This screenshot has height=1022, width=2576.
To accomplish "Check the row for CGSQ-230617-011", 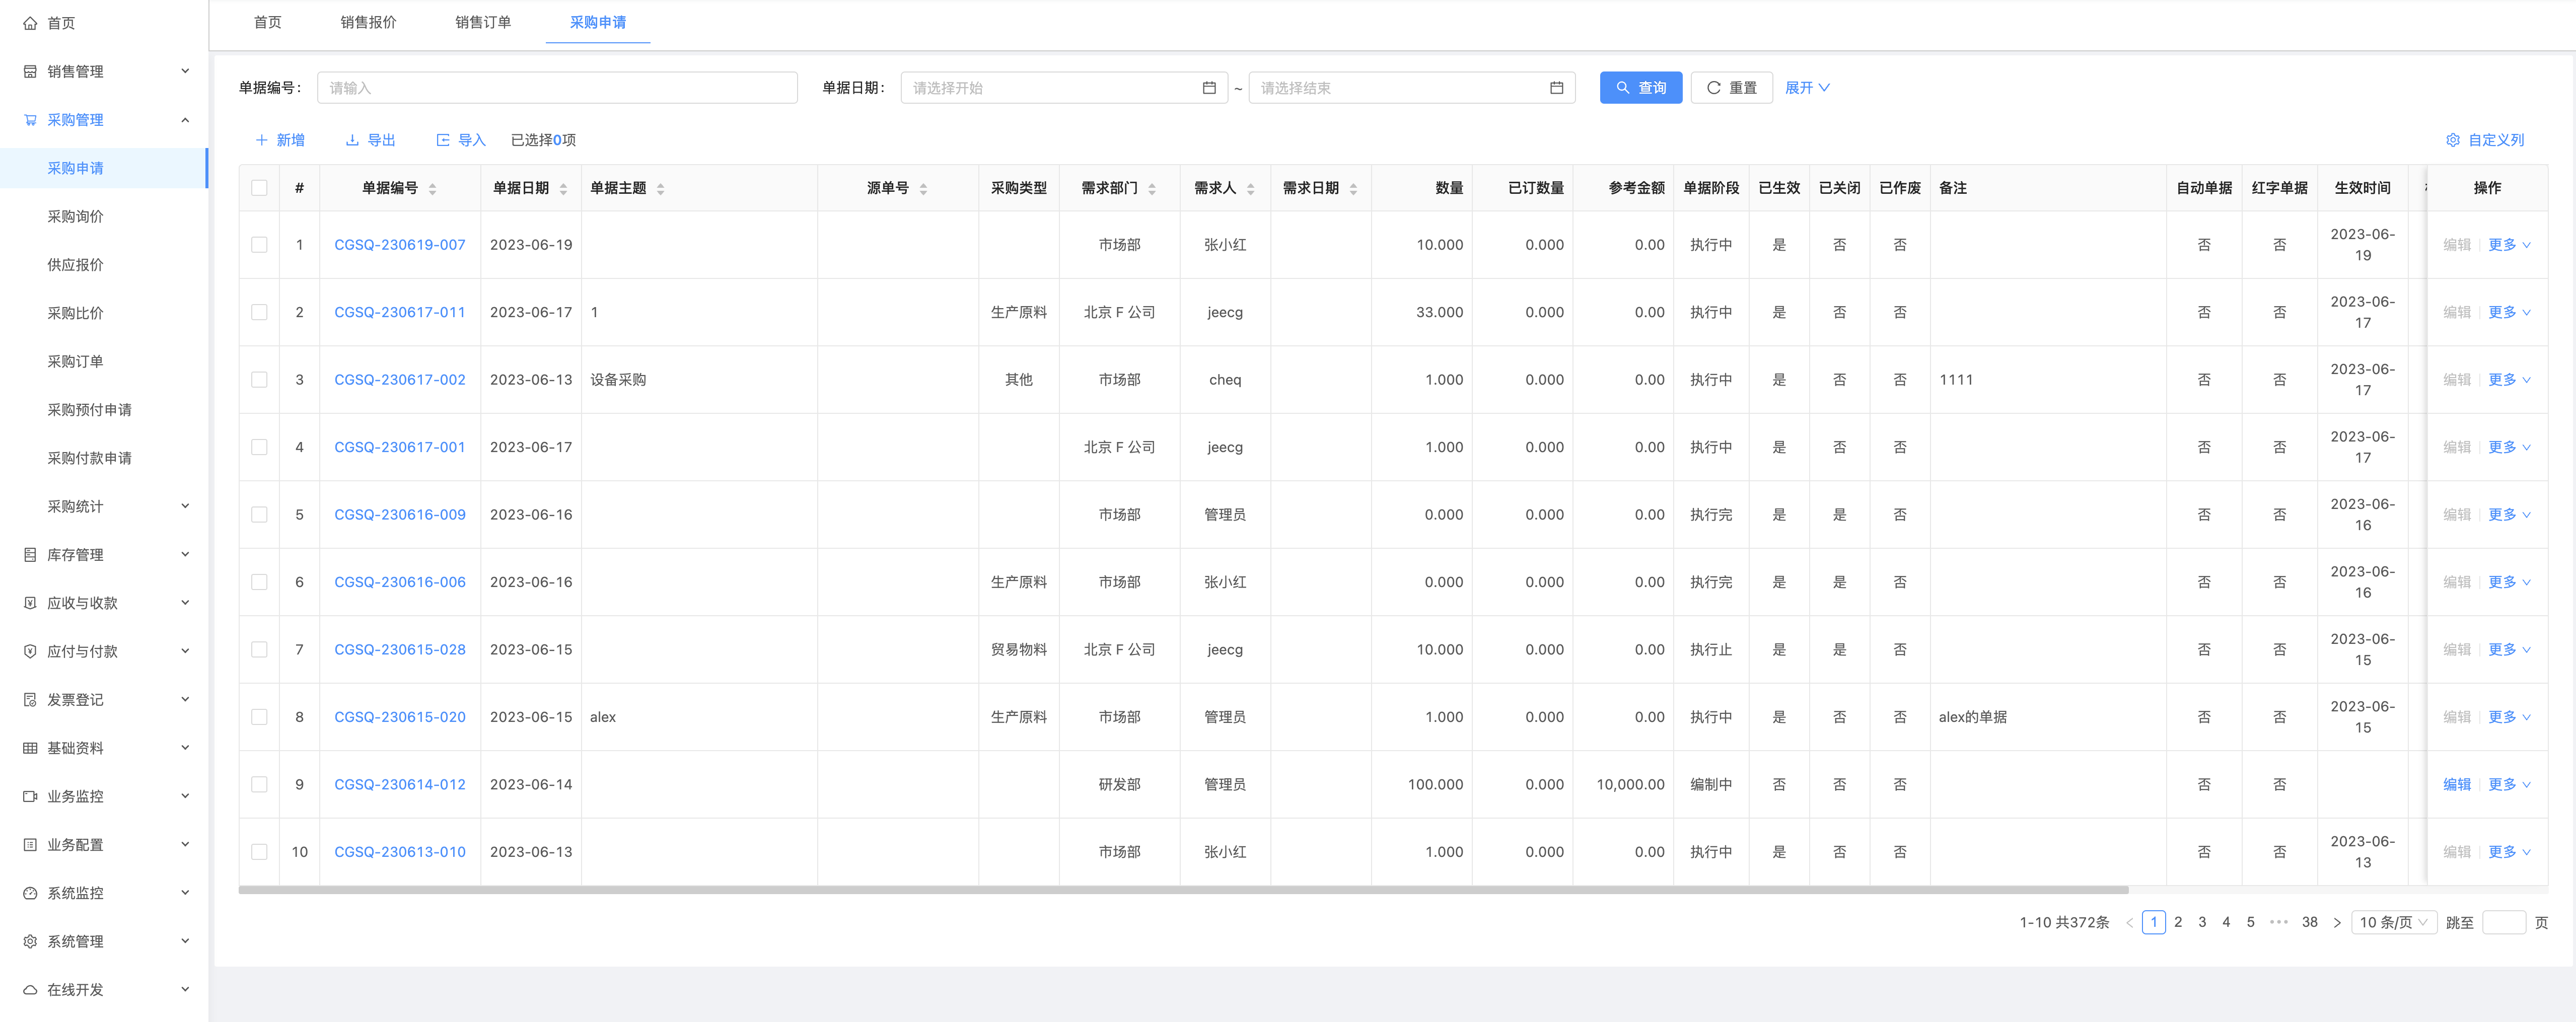I will (259, 312).
